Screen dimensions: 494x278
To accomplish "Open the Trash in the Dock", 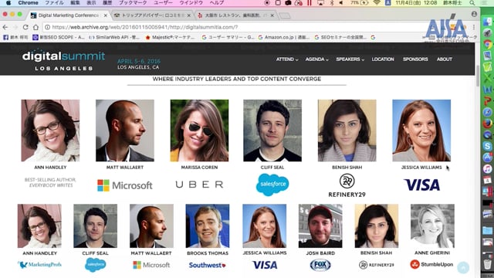I will 487,263.
